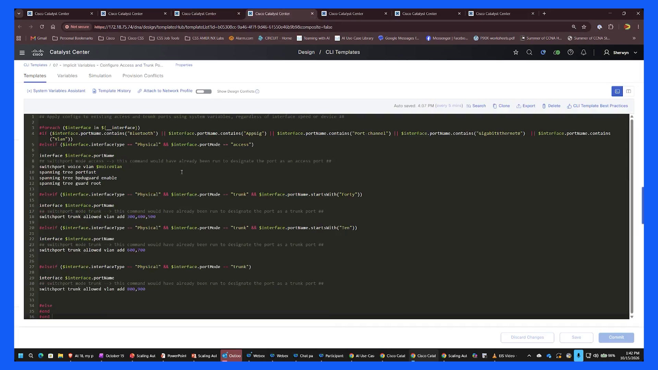
Task: Open the Catalyst Center hamburger menu
Action: pos(22,52)
